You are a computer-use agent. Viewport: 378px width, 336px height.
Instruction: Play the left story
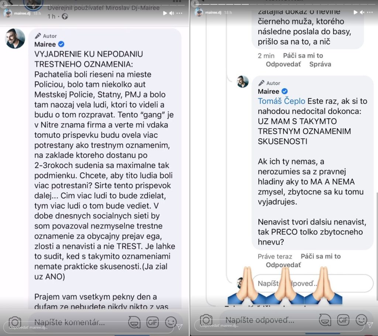pos(165,13)
